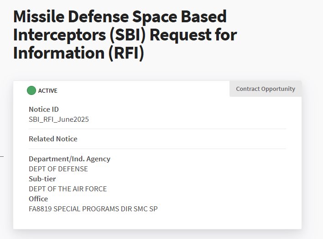The width and height of the screenshot is (323, 239).
Task: Click the green active status circle
Action: [x=31, y=90]
